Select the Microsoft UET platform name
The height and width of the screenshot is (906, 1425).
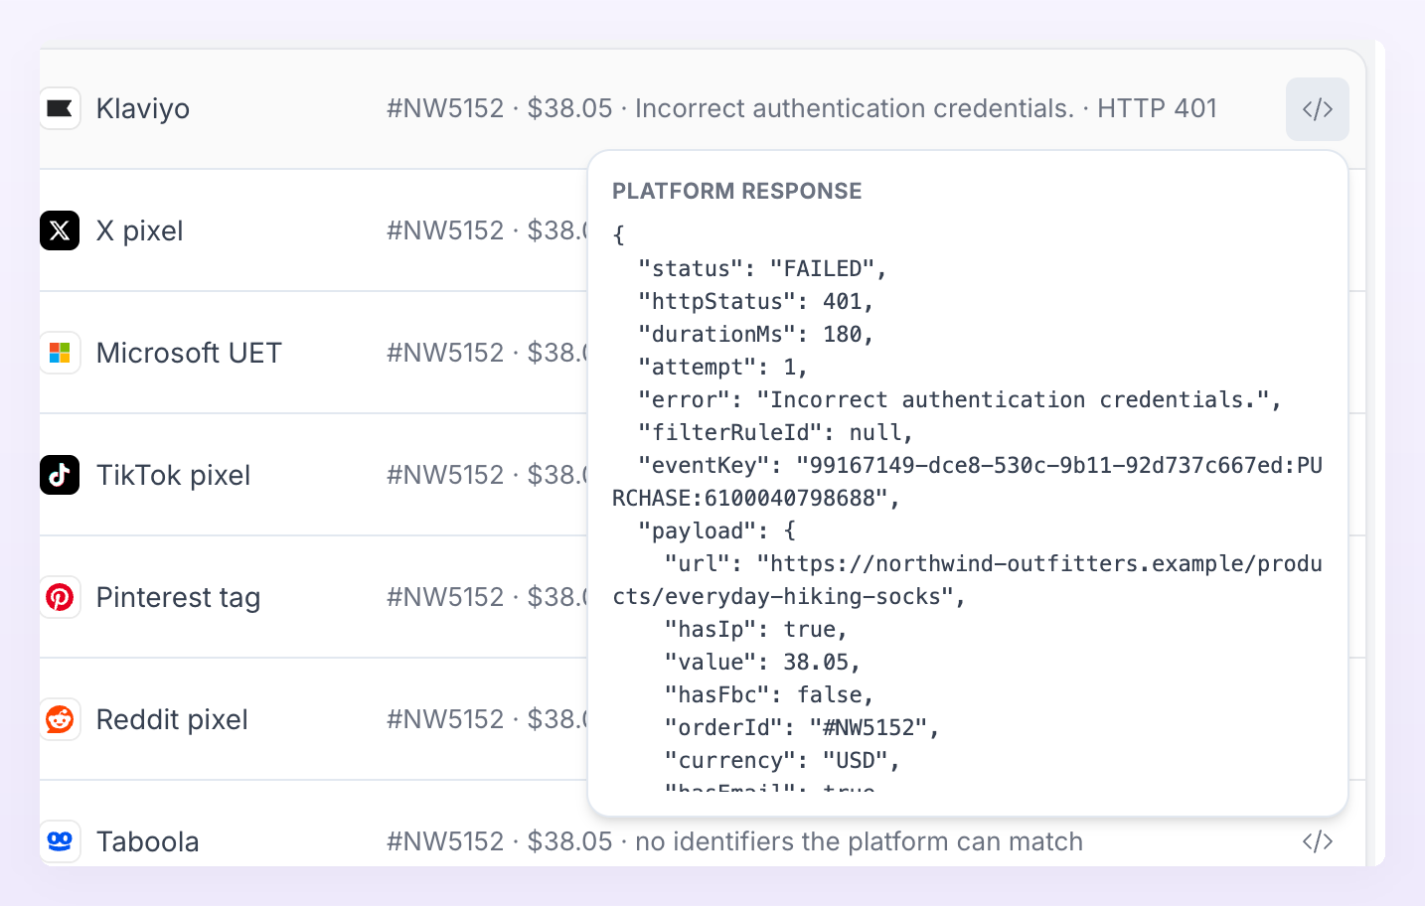click(x=189, y=353)
